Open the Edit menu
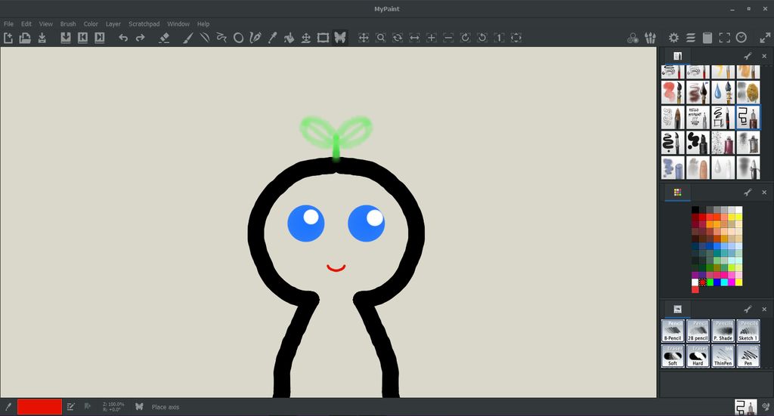774x416 pixels. [x=26, y=23]
